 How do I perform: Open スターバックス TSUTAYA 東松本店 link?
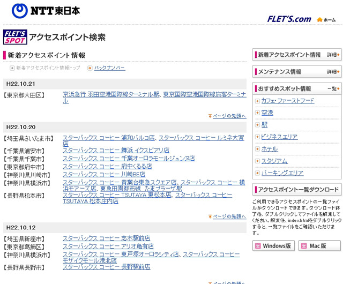(x=117, y=195)
